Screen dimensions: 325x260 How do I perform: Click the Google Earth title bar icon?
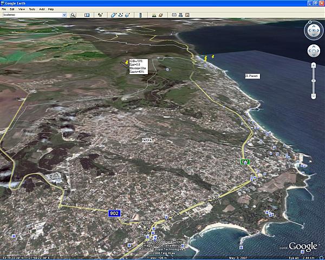click(3, 3)
